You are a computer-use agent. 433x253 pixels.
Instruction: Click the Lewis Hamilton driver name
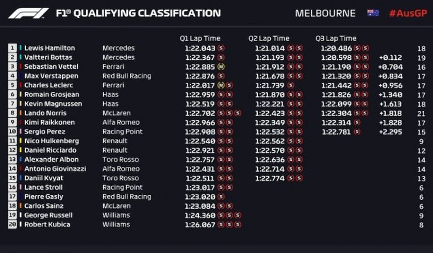tap(49, 48)
